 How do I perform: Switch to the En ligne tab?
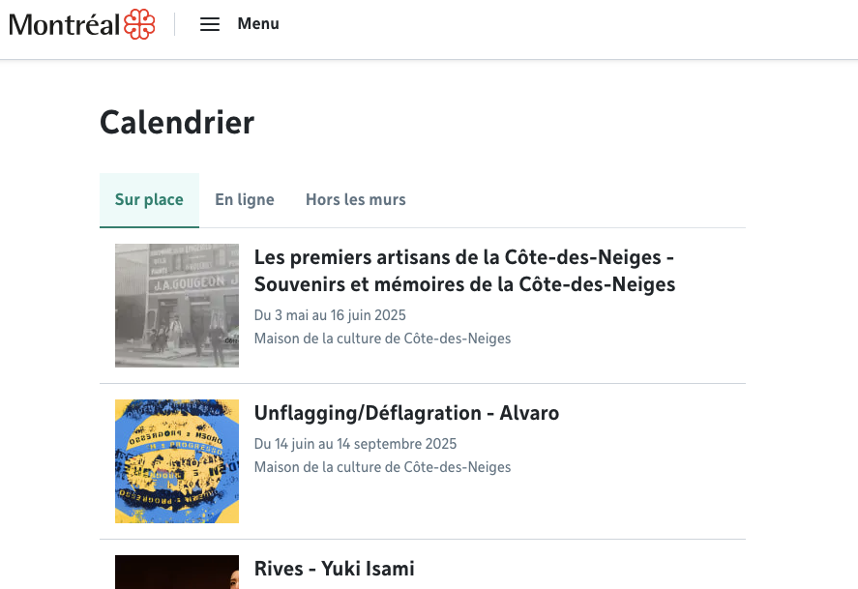pos(245,200)
